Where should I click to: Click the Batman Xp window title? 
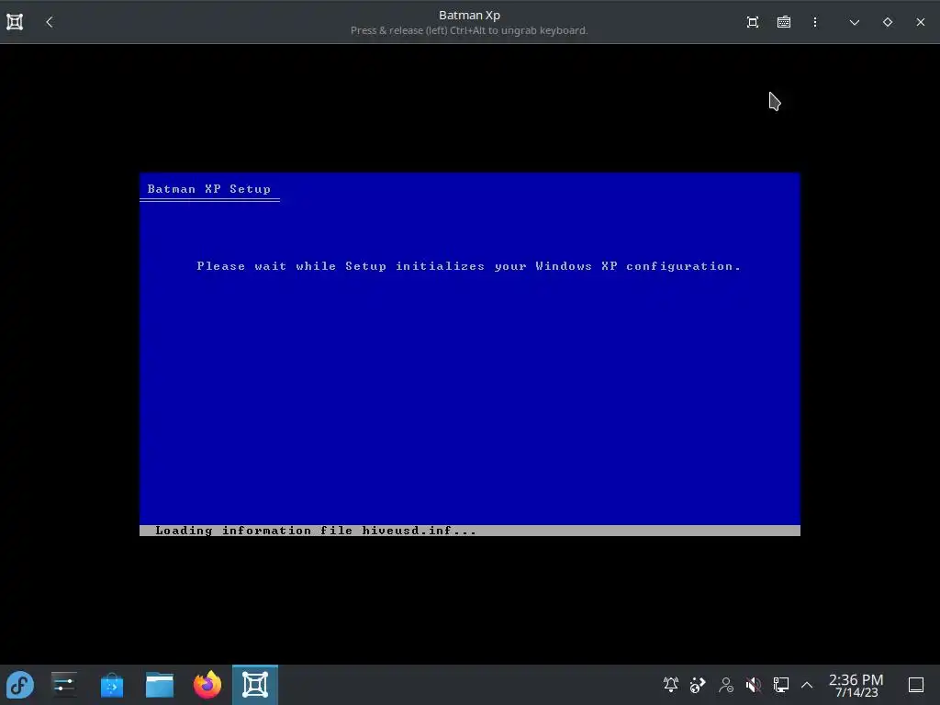469,15
